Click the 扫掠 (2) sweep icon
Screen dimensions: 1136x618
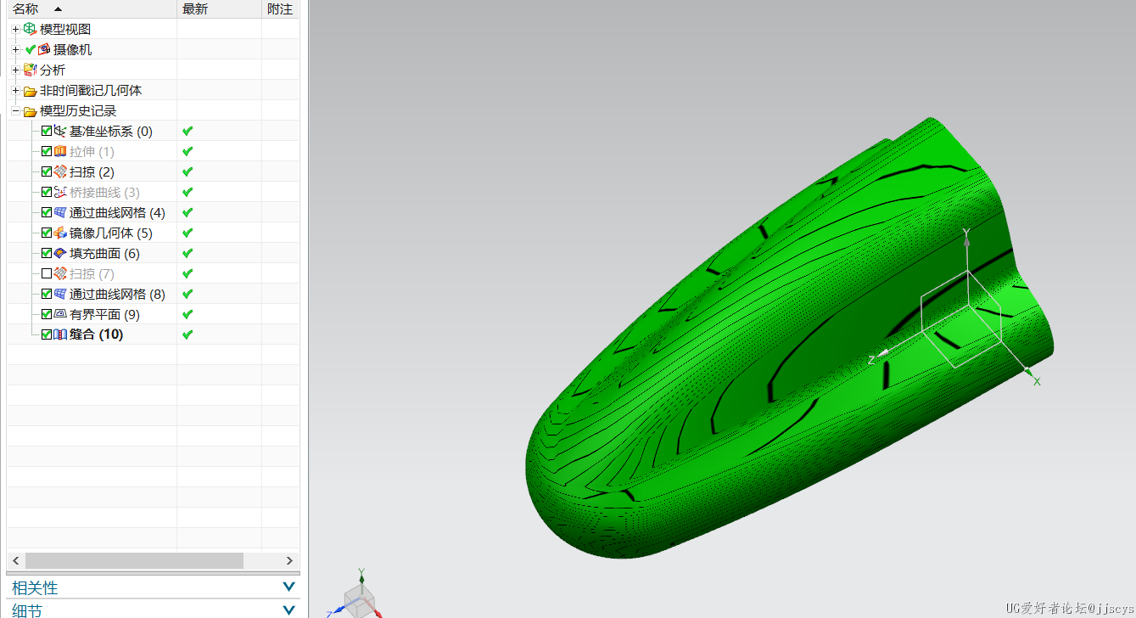60,171
